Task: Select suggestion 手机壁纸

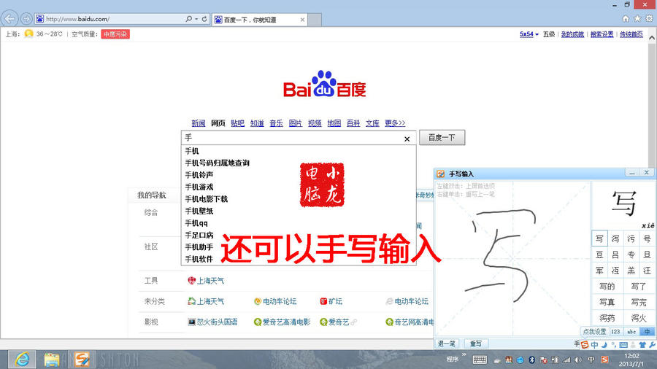Action: click(199, 211)
